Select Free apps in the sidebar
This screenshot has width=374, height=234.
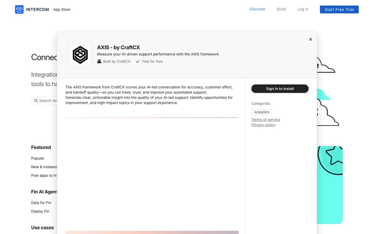[x=44, y=175]
